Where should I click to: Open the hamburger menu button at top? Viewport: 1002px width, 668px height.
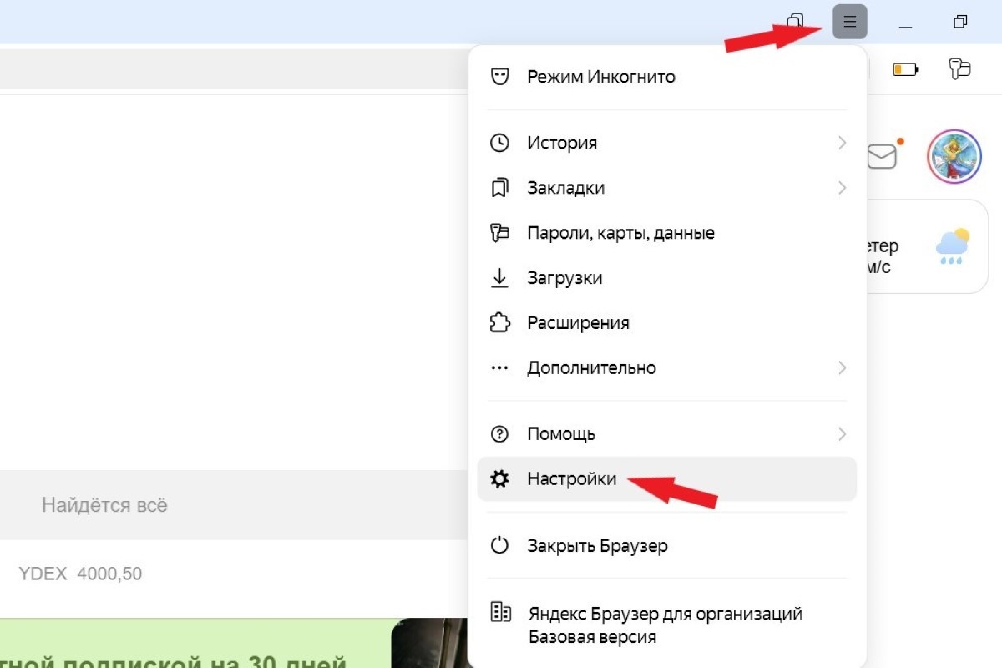(x=849, y=23)
